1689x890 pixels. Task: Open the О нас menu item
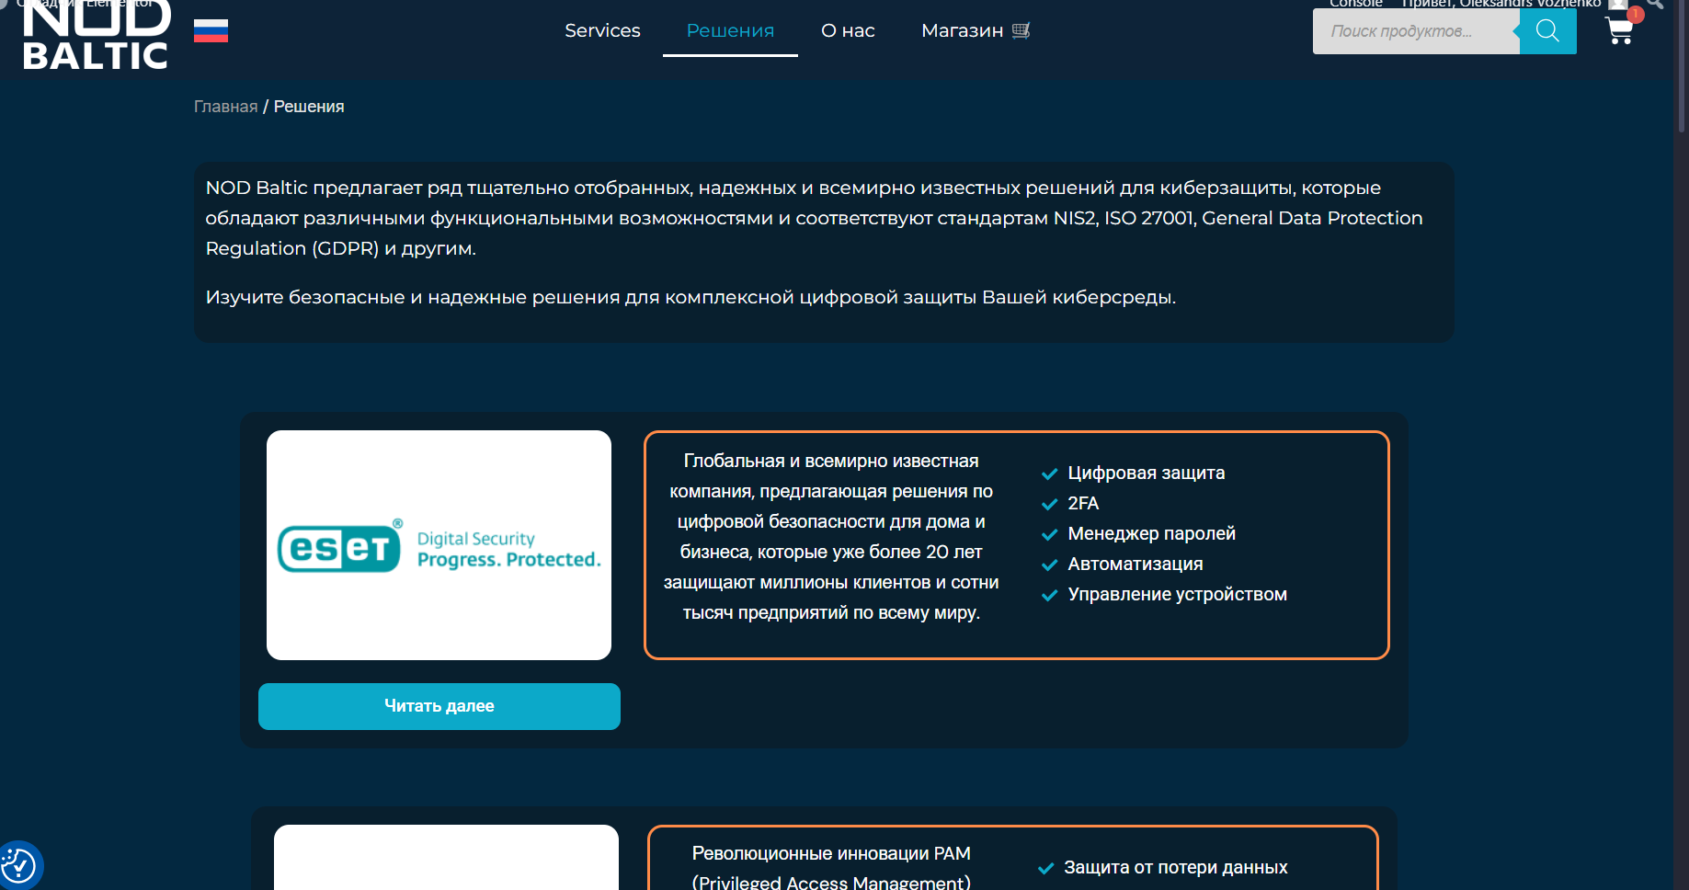pyautogui.click(x=848, y=30)
